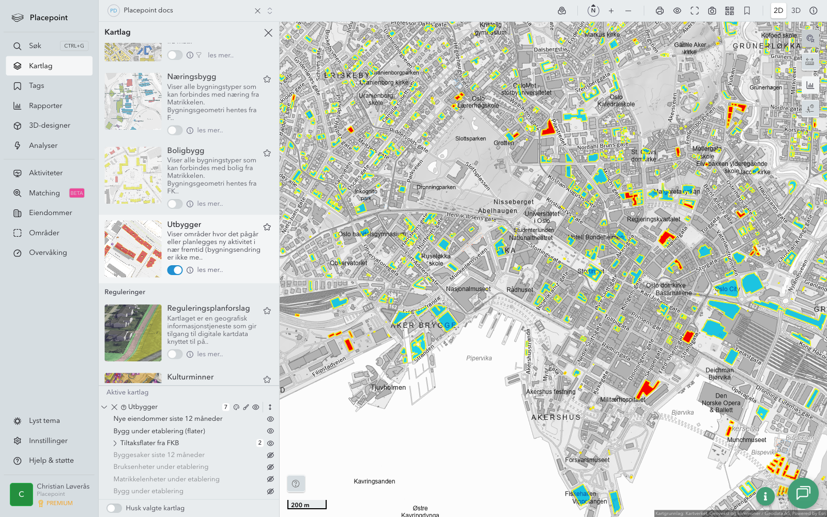
Task: Open the chat support bubble
Action: pyautogui.click(x=803, y=493)
